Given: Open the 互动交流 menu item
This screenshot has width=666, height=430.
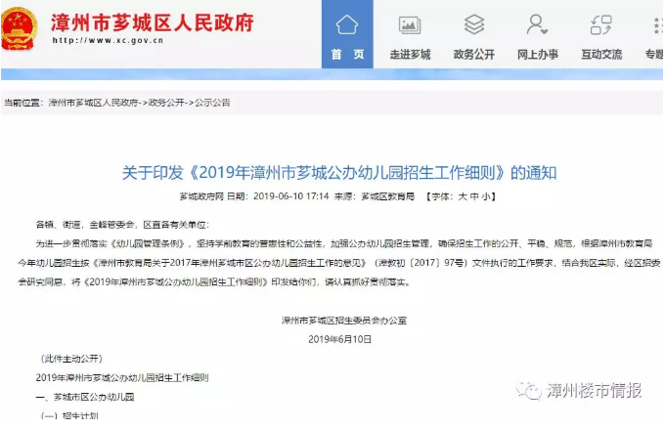Looking at the screenshot, I should pyautogui.click(x=600, y=55).
